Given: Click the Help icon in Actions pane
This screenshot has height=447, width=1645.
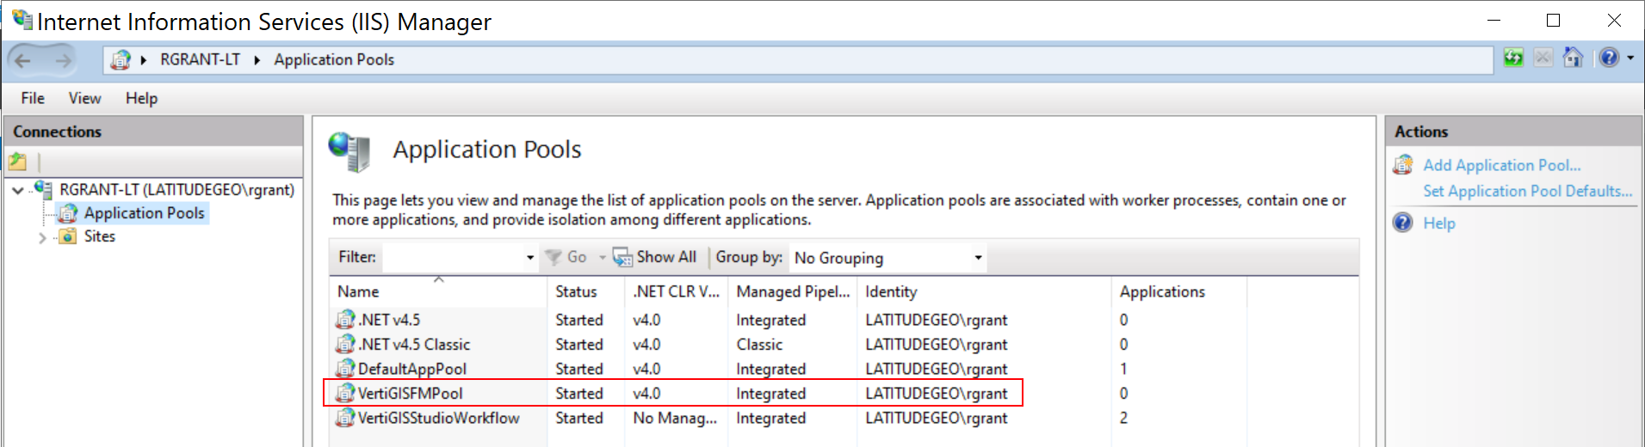Looking at the screenshot, I should pyautogui.click(x=1403, y=223).
